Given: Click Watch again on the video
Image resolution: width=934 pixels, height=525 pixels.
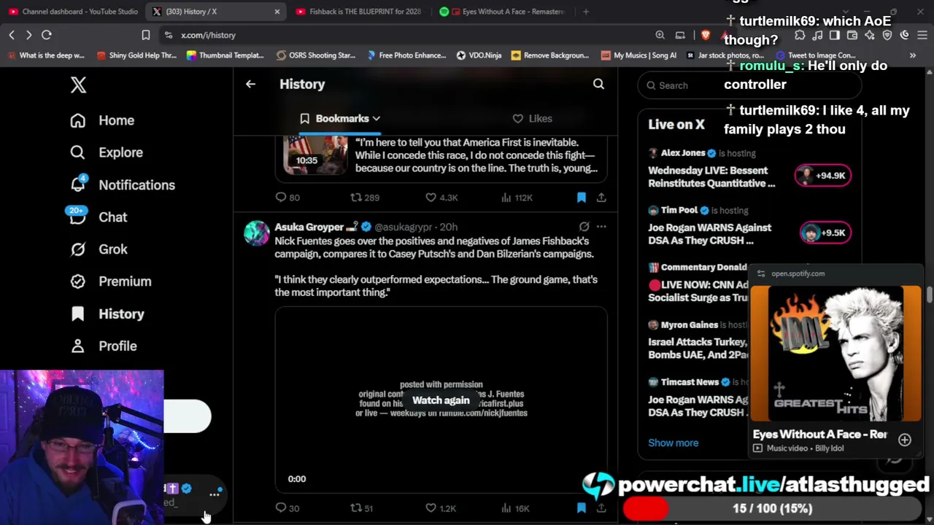Looking at the screenshot, I should (x=441, y=400).
